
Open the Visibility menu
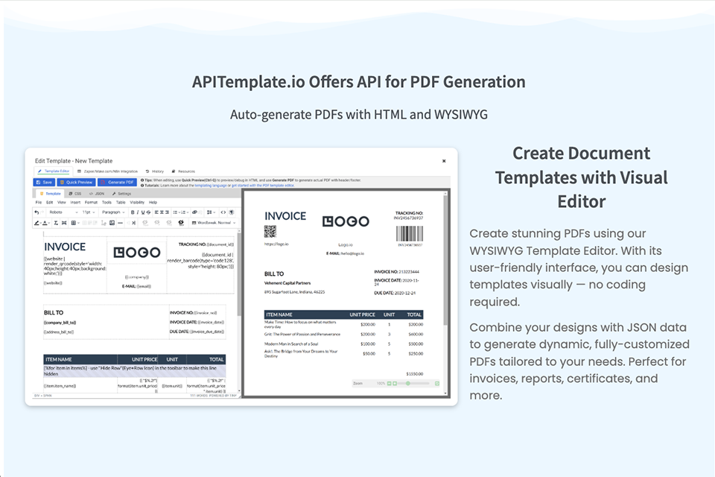coord(137,202)
